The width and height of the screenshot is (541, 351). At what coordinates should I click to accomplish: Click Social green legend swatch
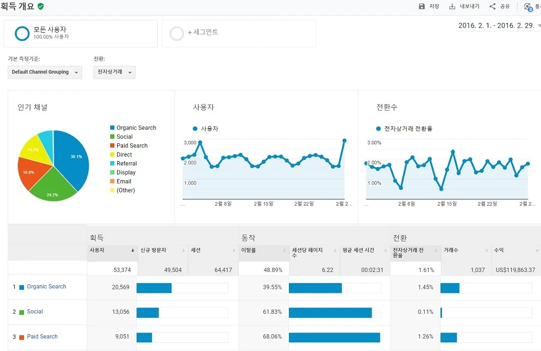click(112, 137)
